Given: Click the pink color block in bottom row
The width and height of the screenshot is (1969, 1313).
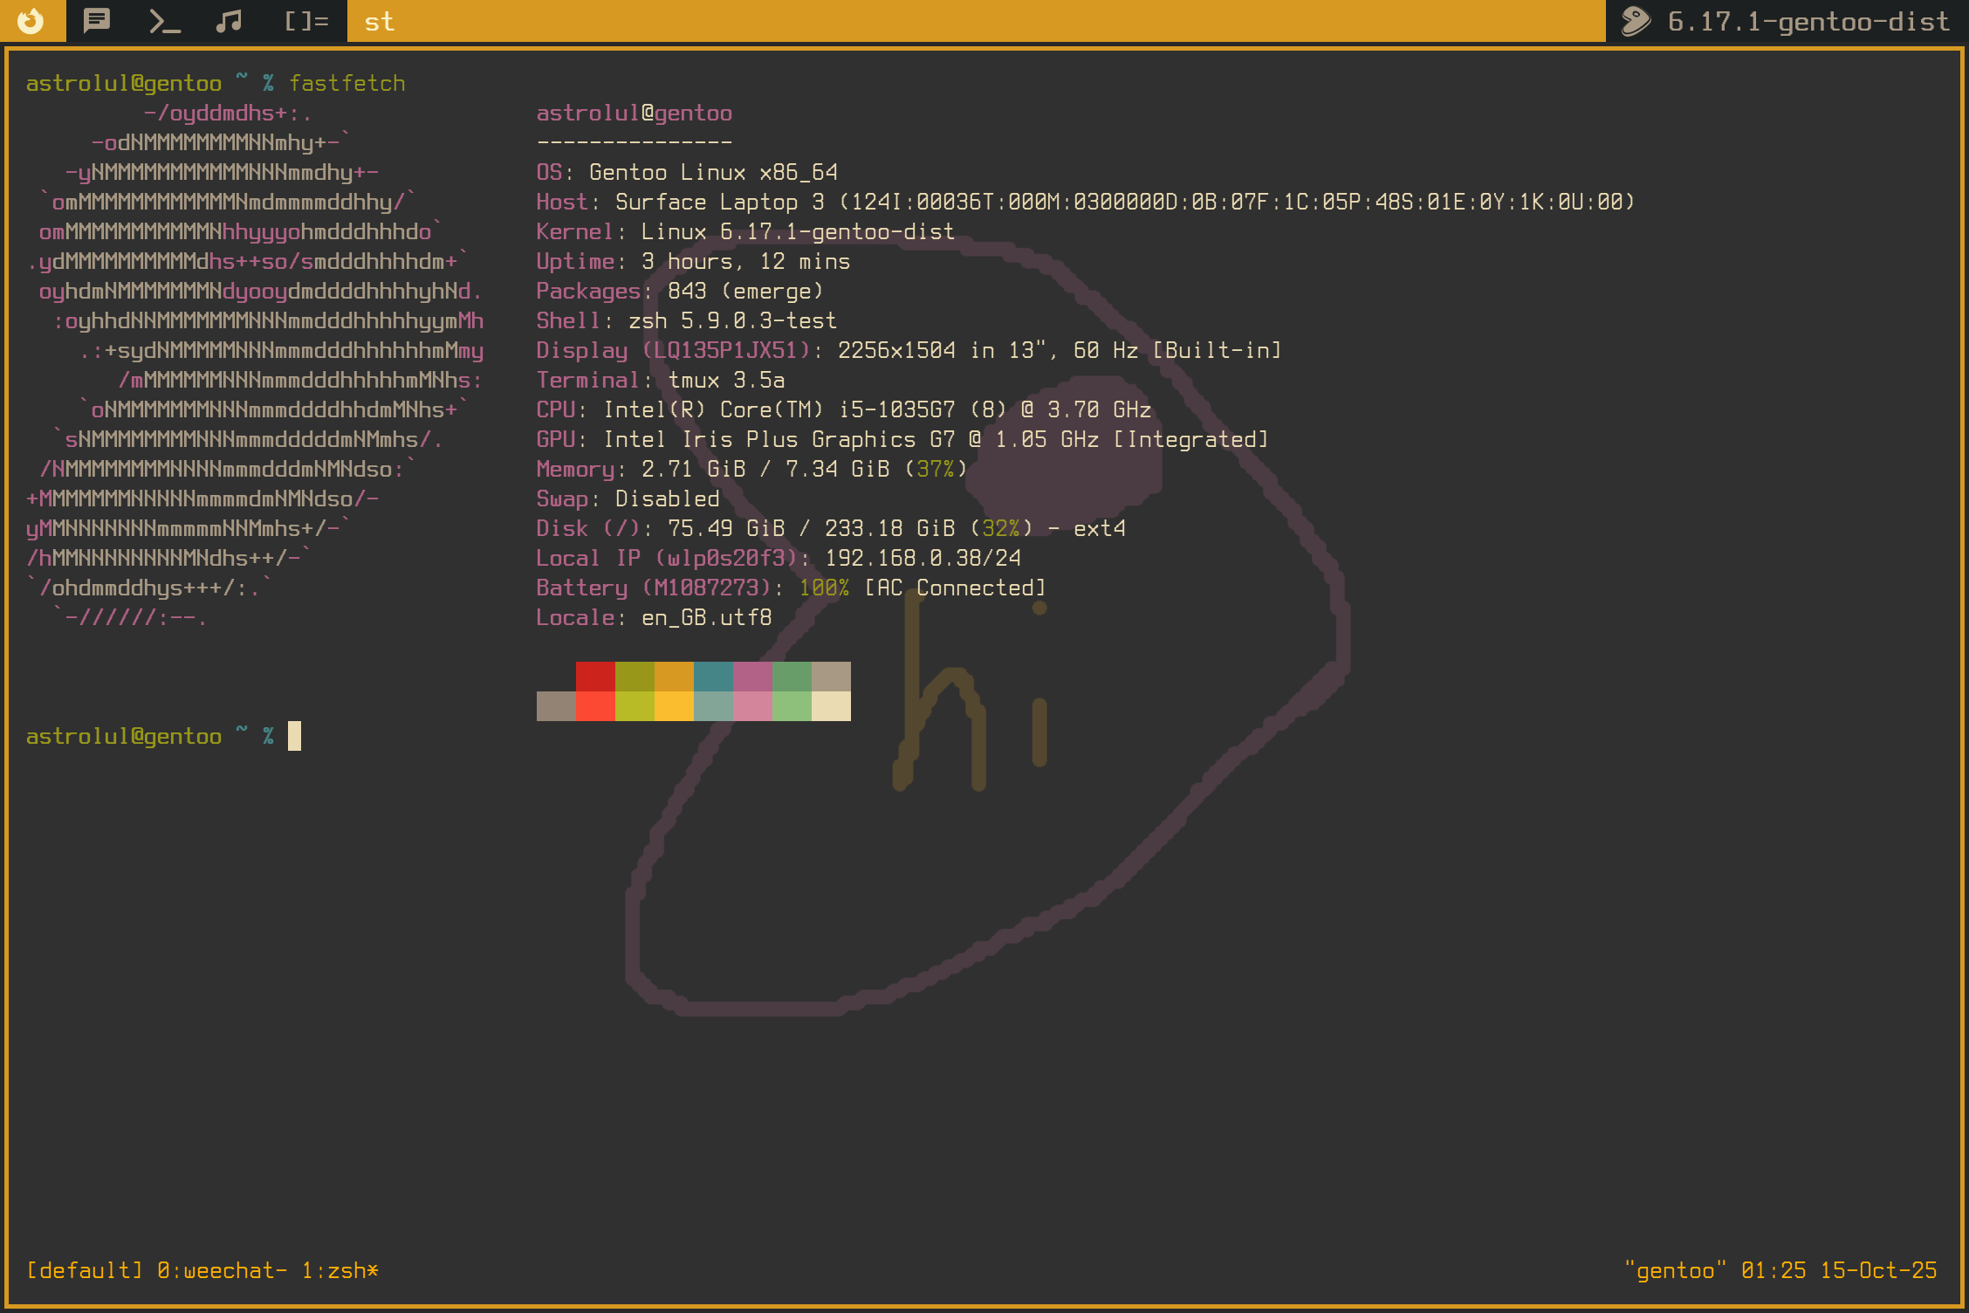Looking at the screenshot, I should pos(752,706).
